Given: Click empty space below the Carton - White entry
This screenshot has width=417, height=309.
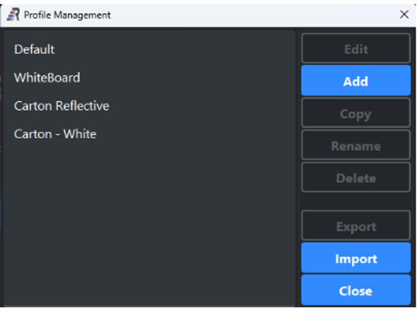Looking at the screenshot, I should (138, 206).
